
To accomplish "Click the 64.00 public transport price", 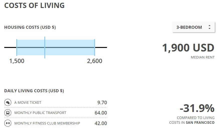I will (101, 113).
